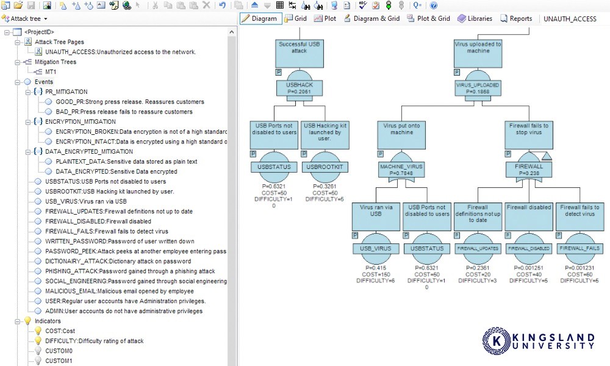Collapse the ENCRYPTION_MITIGATION group
Image resolution: width=610 pixels, height=366 pixels.
[27, 122]
